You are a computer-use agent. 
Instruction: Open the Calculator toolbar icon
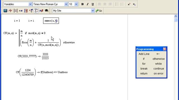click(5, 11)
